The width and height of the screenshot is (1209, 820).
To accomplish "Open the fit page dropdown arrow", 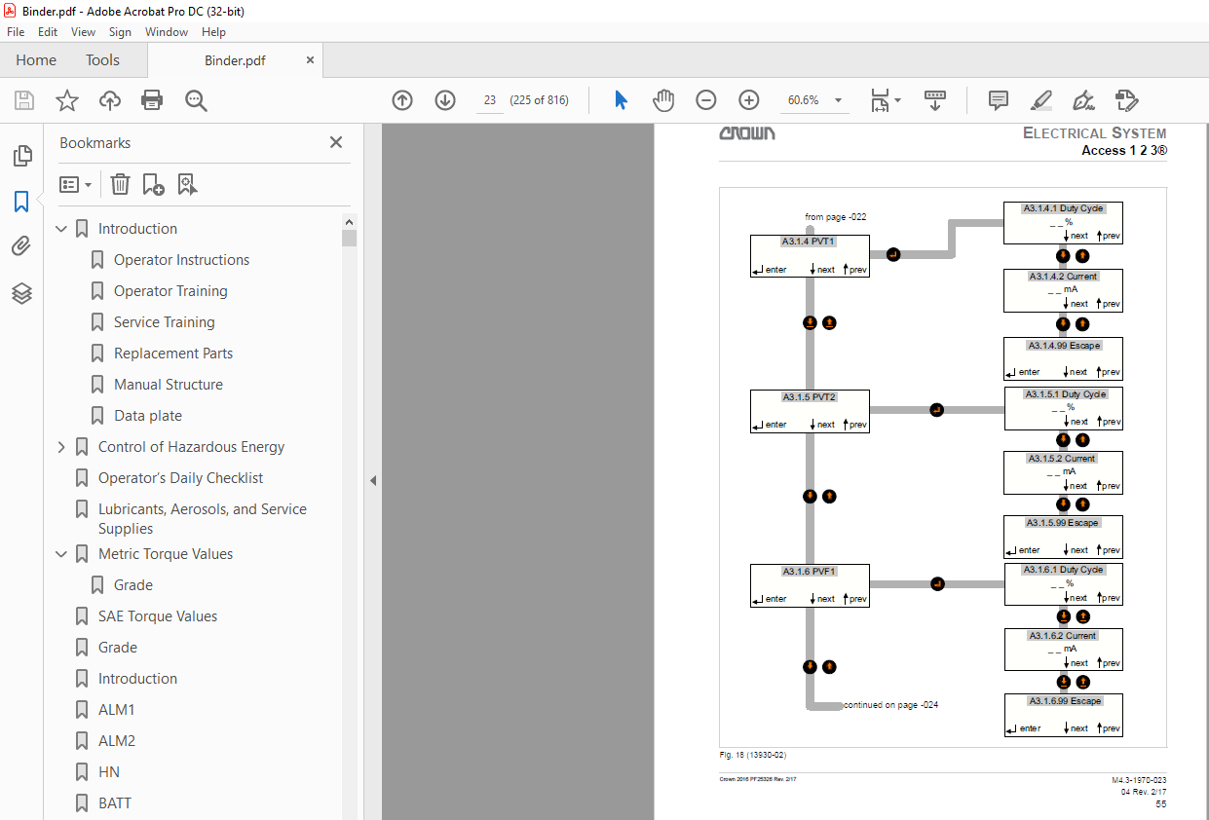I will coord(897,100).
